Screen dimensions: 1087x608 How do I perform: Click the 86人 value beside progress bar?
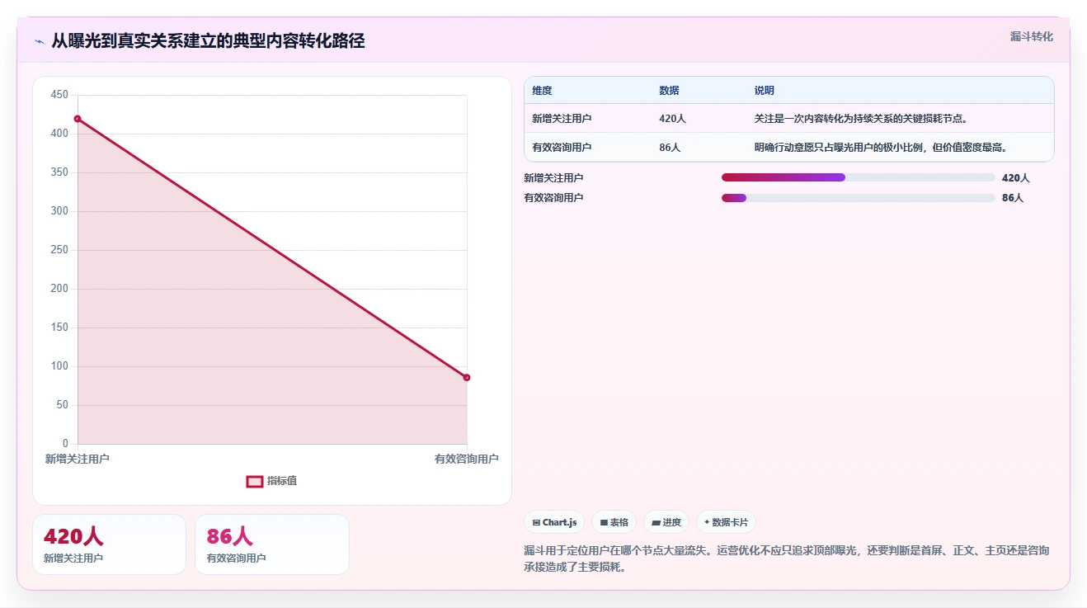pos(1013,198)
